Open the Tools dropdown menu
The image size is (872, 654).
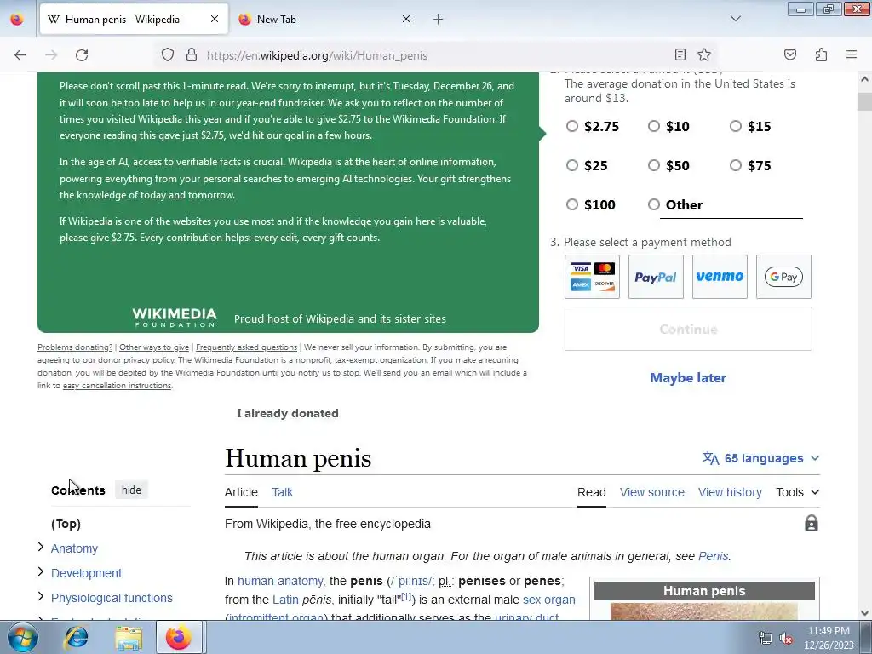(797, 492)
